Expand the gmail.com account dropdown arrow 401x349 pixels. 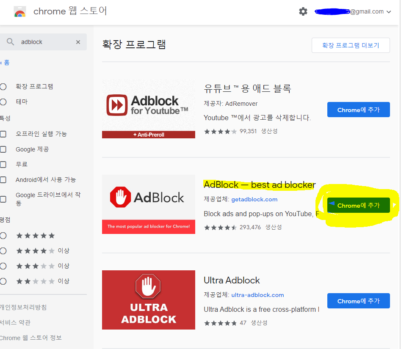(x=389, y=12)
